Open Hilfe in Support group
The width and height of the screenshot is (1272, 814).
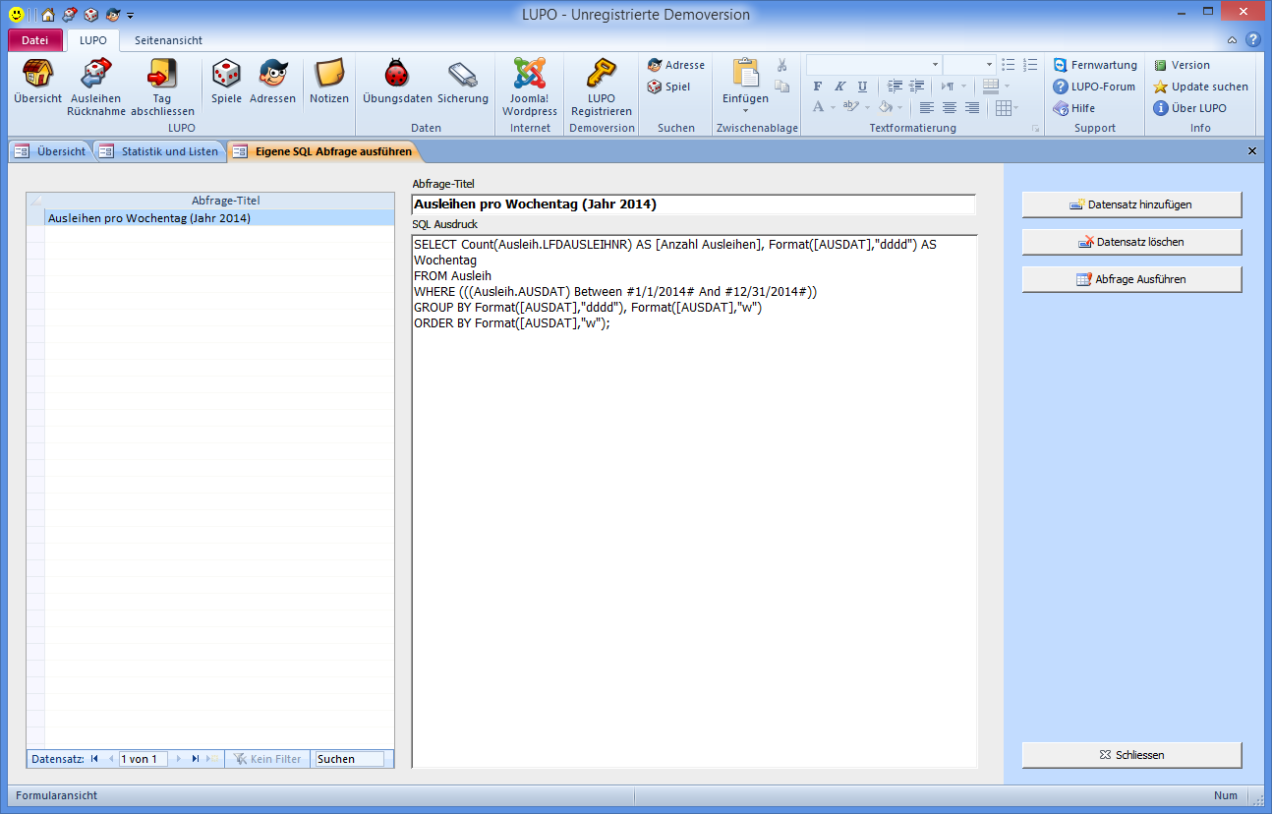point(1074,108)
